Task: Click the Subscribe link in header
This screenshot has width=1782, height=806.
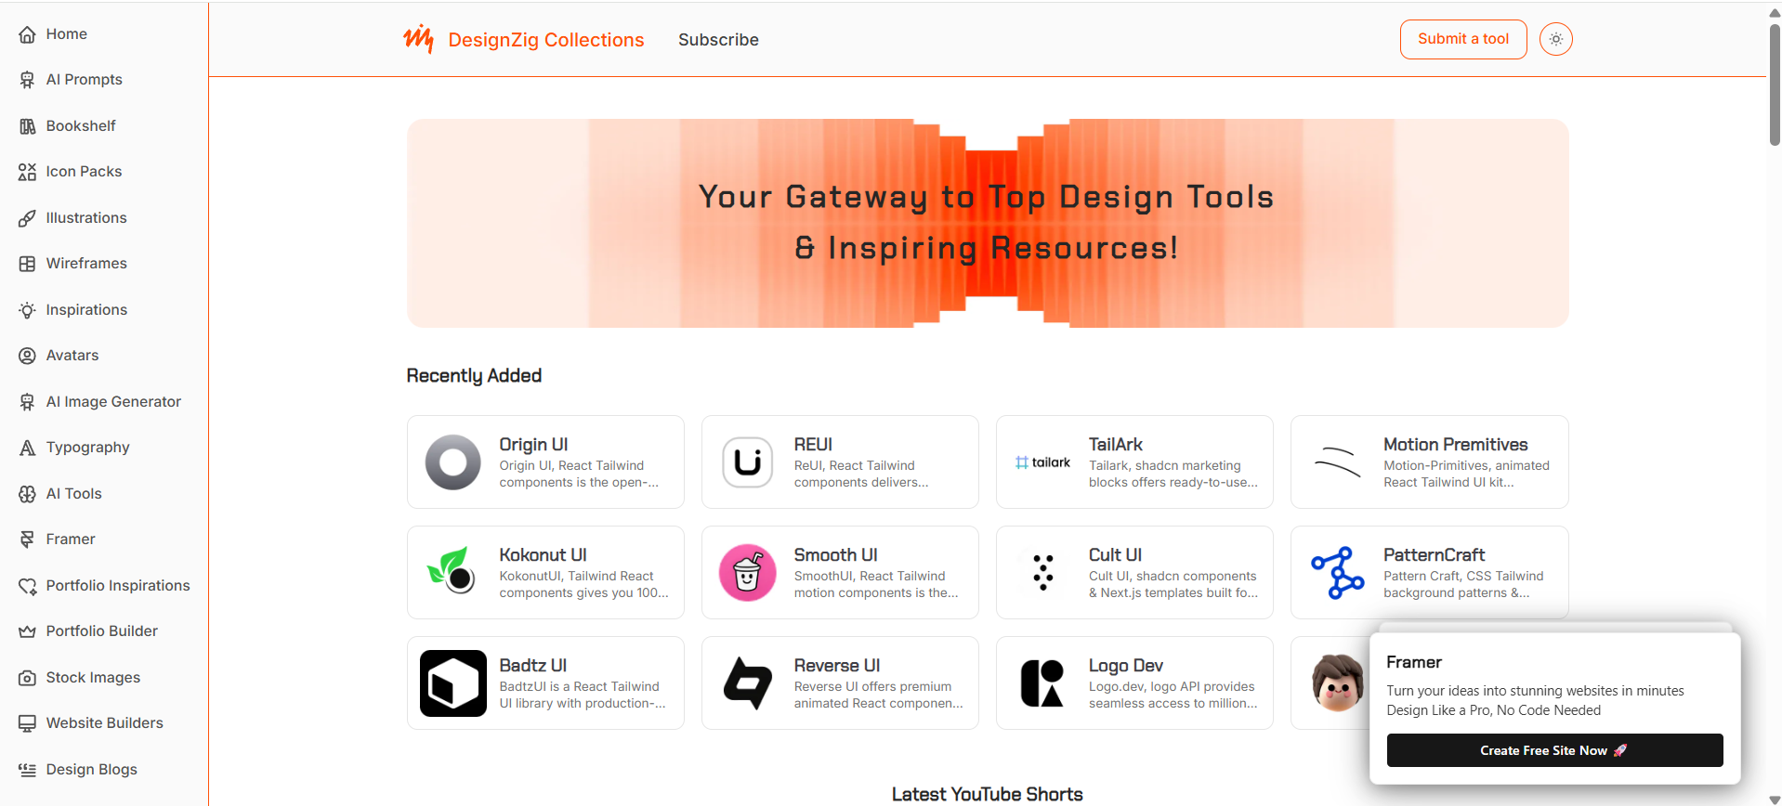Action: pyautogui.click(x=718, y=40)
